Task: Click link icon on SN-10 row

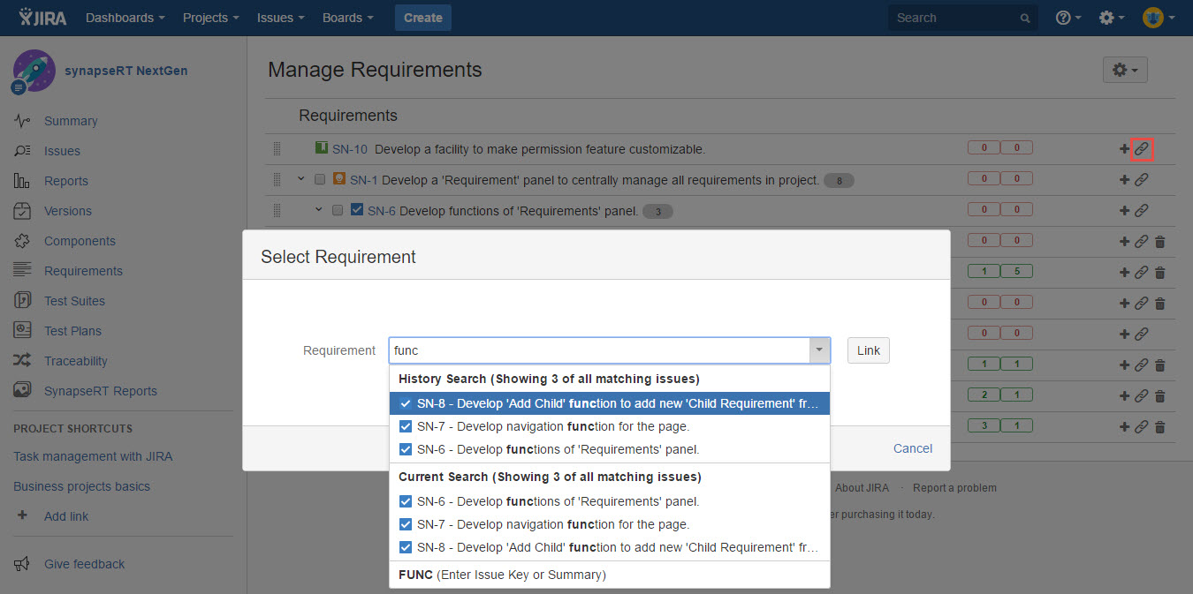Action: pyautogui.click(x=1141, y=149)
